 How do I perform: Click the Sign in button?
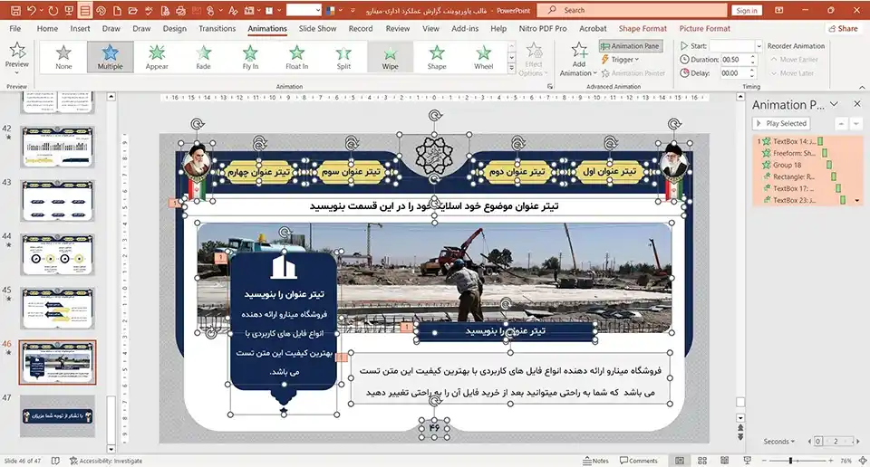[x=747, y=11]
